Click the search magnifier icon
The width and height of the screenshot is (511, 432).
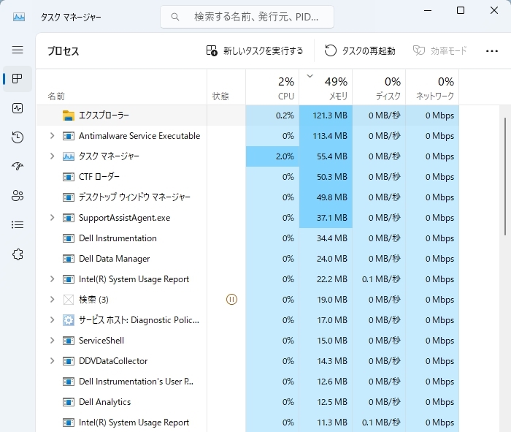click(175, 17)
